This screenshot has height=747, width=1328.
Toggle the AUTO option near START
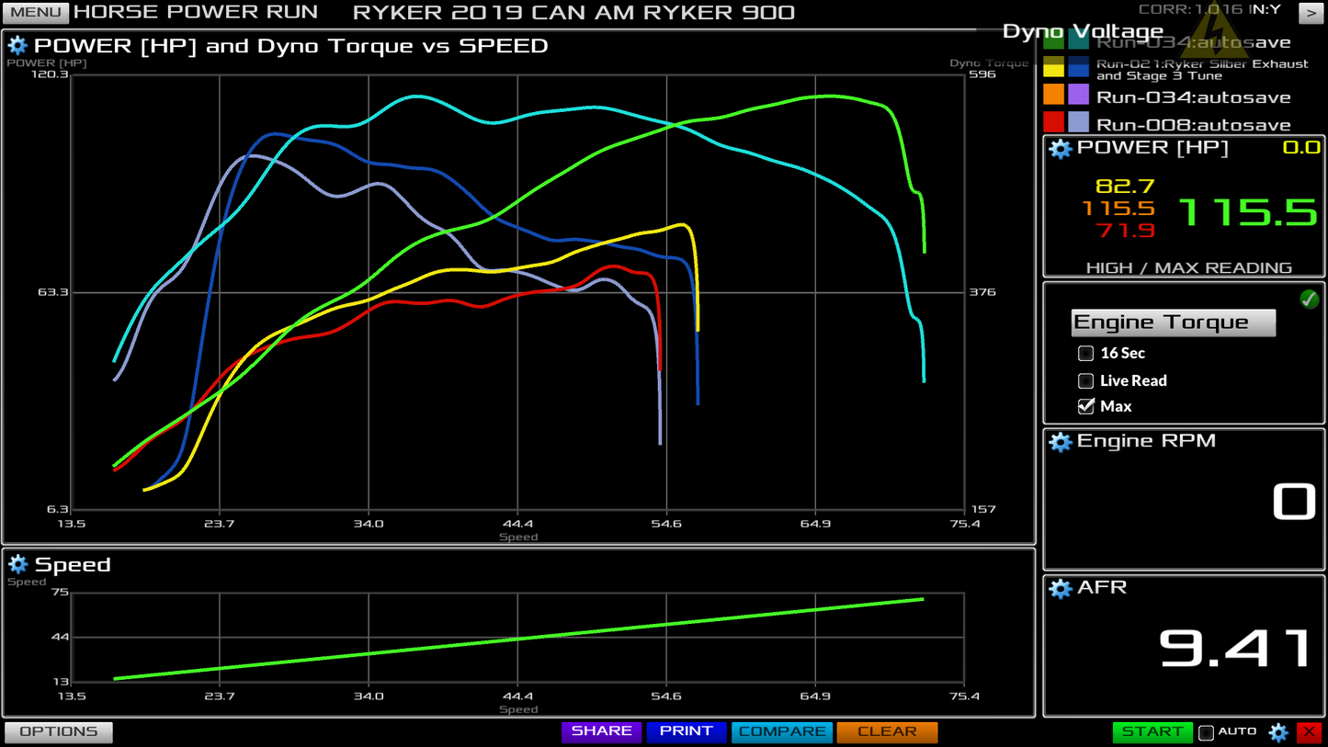1207,732
